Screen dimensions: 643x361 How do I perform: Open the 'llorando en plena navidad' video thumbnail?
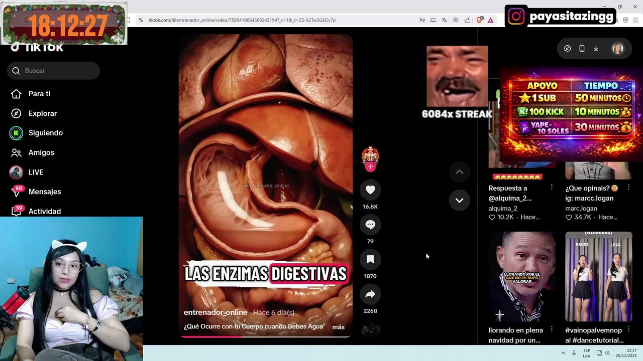coord(522,276)
